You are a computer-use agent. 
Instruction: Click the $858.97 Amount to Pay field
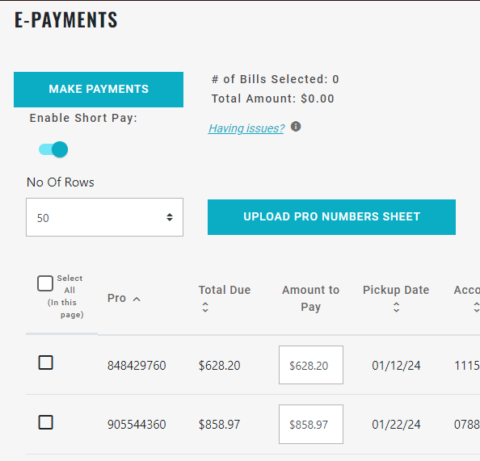pyautogui.click(x=311, y=425)
